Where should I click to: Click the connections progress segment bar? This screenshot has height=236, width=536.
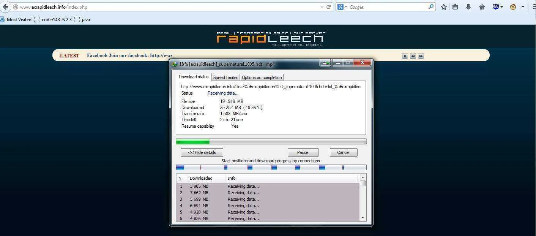coord(271,167)
